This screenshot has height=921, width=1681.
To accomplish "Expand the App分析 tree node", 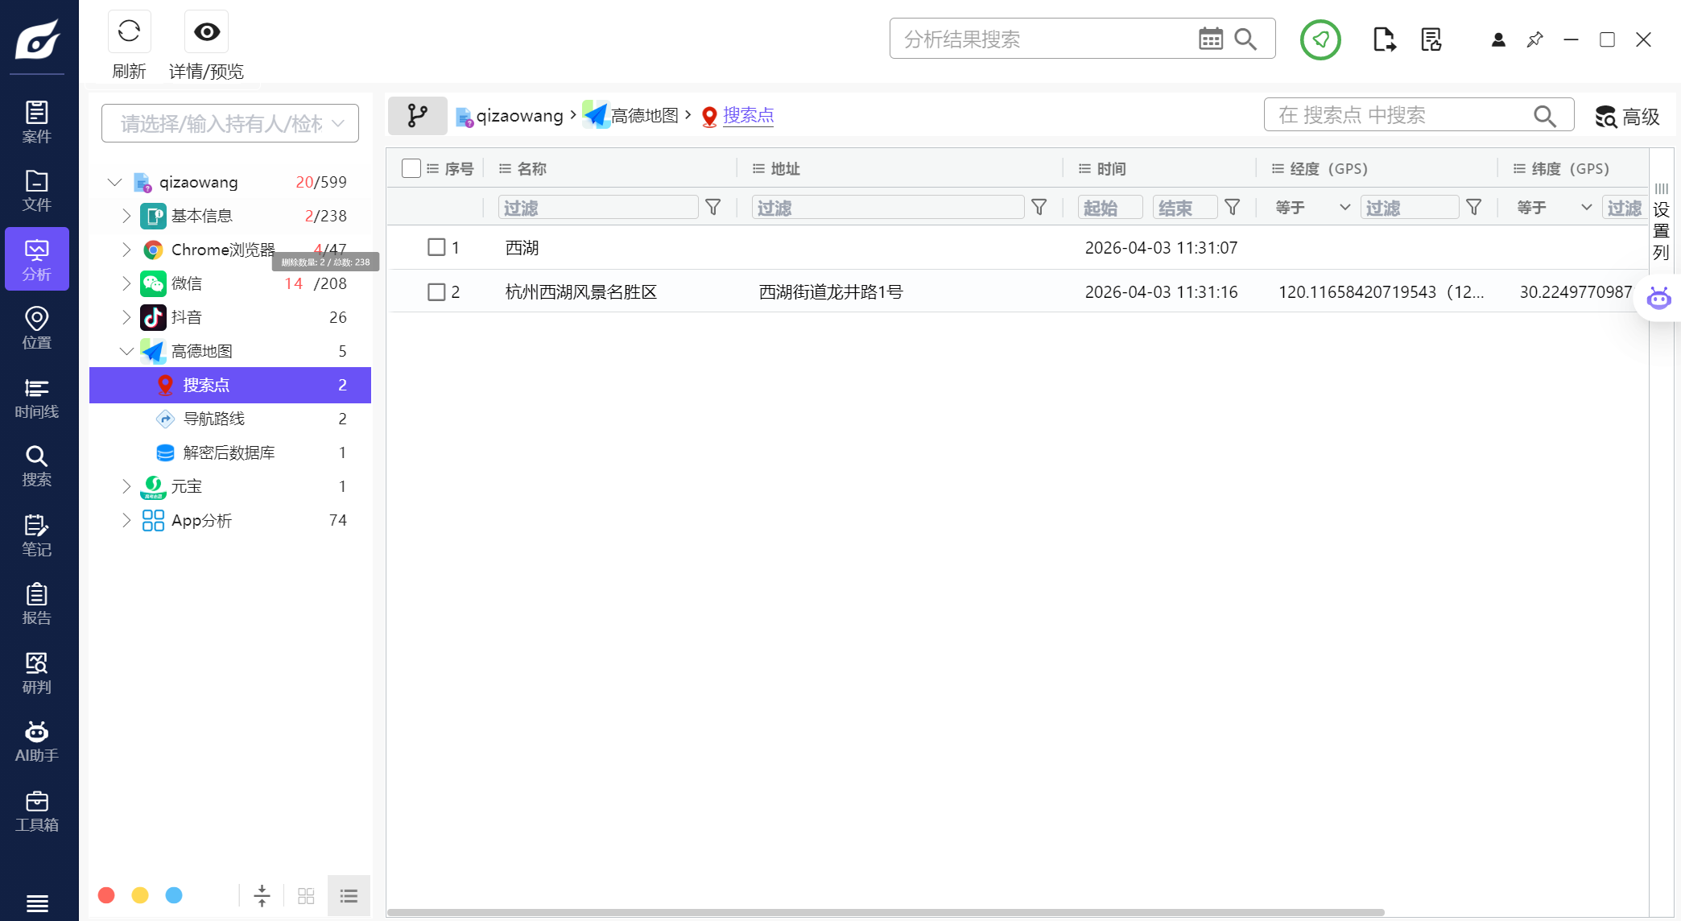I will pyautogui.click(x=126, y=520).
